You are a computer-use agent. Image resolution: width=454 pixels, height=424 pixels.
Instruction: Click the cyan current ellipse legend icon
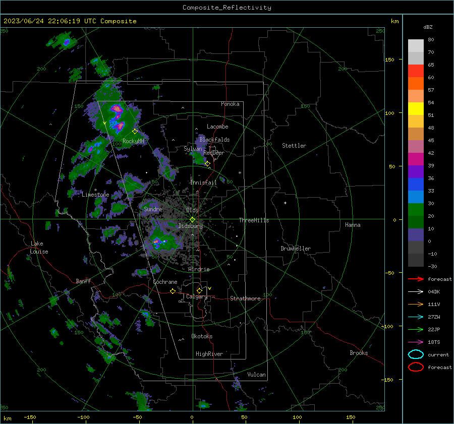(x=416, y=354)
